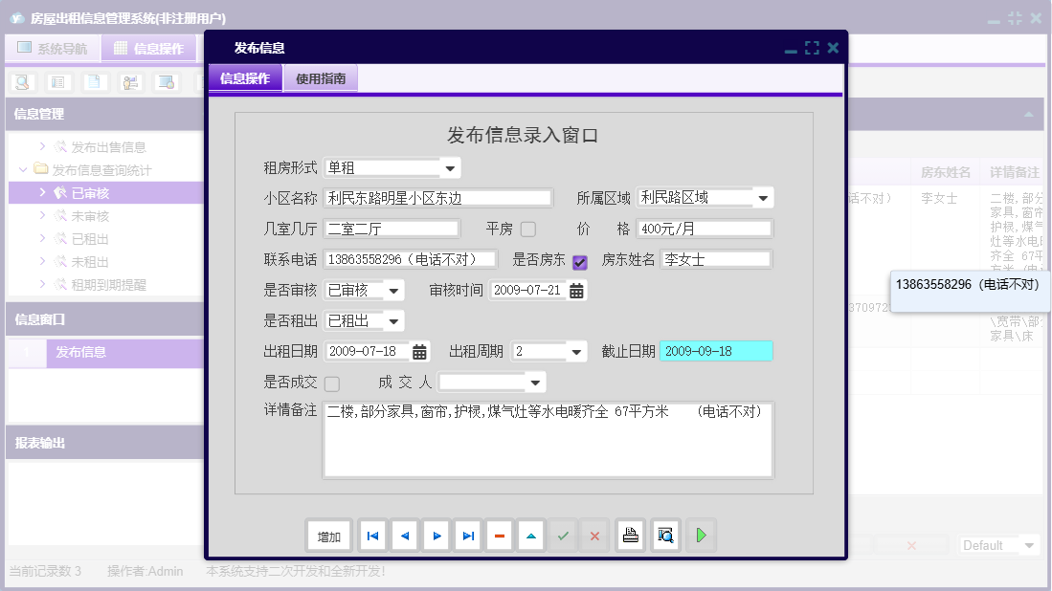The height and width of the screenshot is (591, 1052).
Task: Delete the current record with the minus icon
Action: [x=499, y=536]
